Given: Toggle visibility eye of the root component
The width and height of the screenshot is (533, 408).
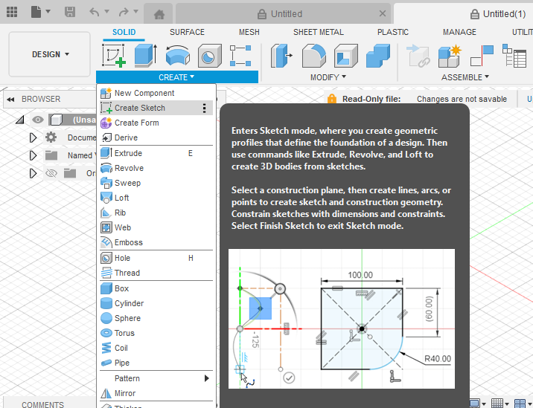Looking at the screenshot, I should tap(38, 120).
